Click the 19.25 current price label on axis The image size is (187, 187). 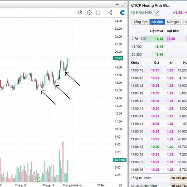pos(118,58)
